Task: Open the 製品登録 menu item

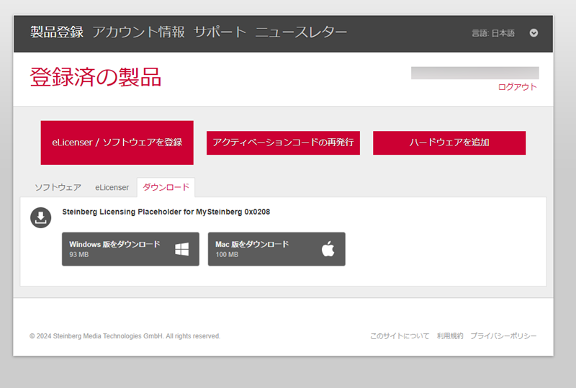Action: tap(57, 32)
